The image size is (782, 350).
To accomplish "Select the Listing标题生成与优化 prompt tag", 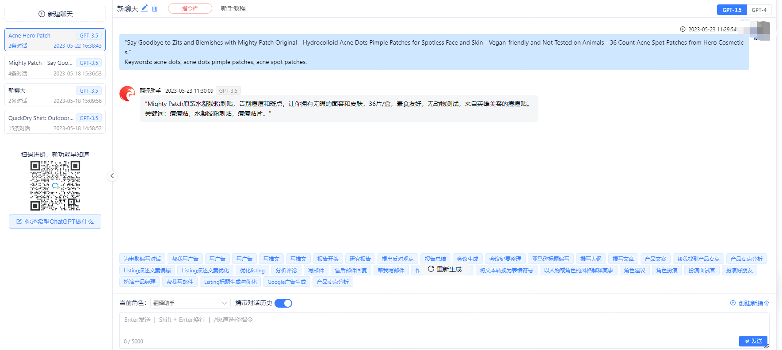I will click(x=230, y=282).
